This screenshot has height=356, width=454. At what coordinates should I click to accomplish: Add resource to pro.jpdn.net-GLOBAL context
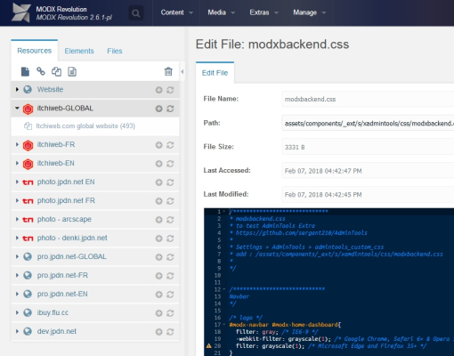[x=159, y=257]
